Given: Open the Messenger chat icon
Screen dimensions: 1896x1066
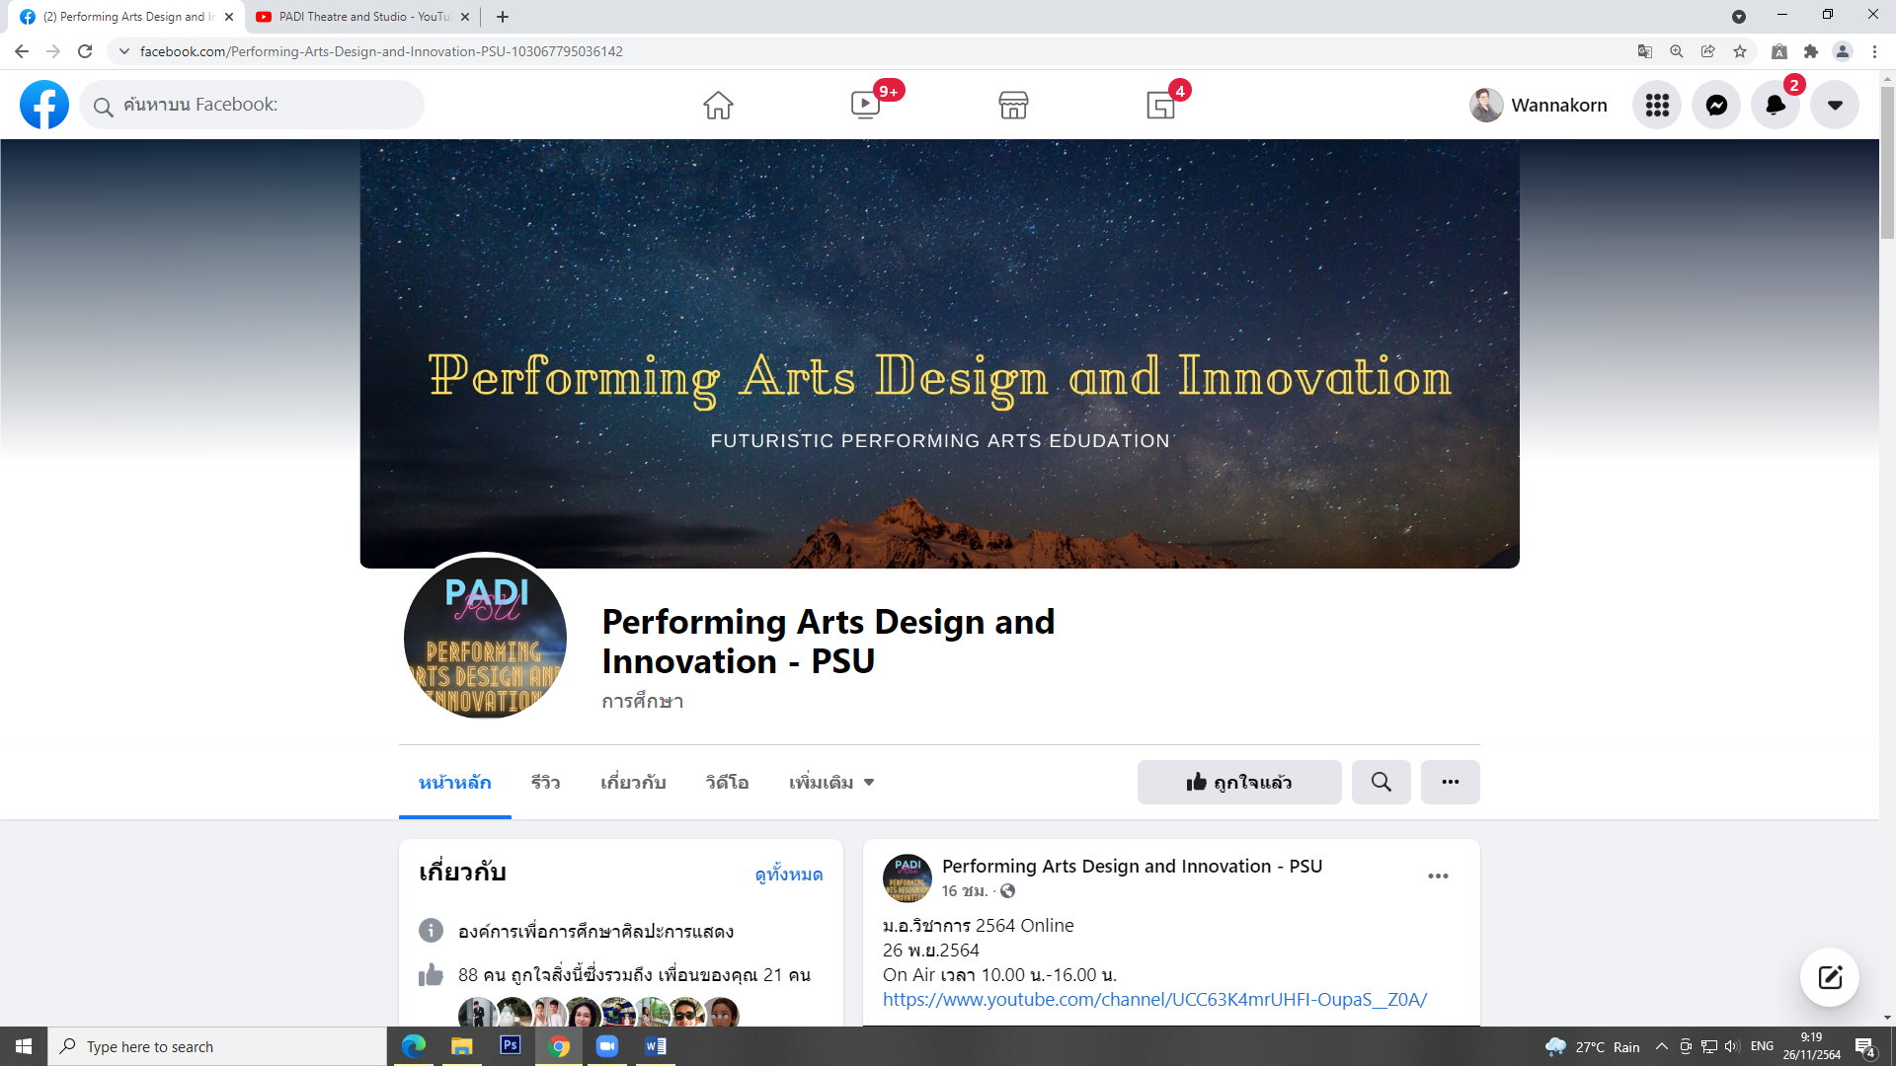Looking at the screenshot, I should [1716, 105].
